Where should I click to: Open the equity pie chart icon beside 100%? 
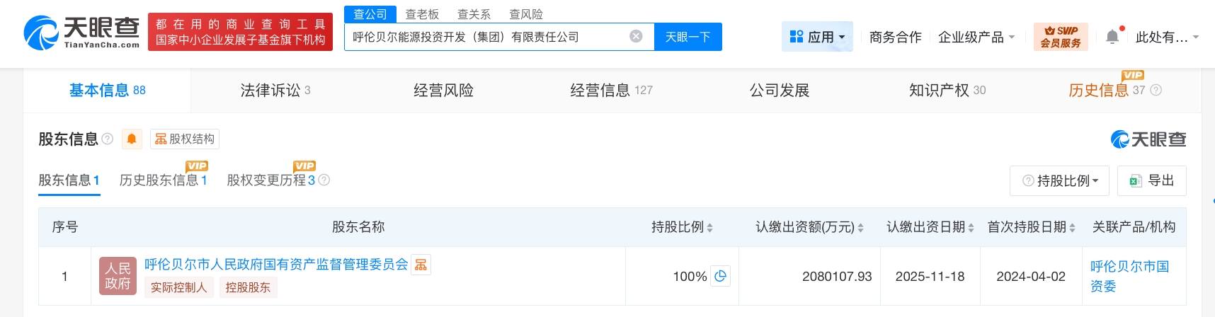pos(721,276)
